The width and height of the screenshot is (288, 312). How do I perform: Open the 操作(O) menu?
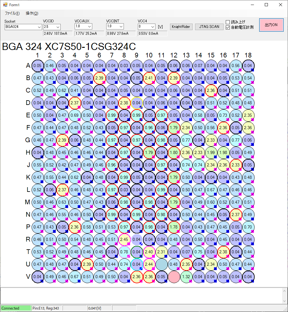coord(32,13)
